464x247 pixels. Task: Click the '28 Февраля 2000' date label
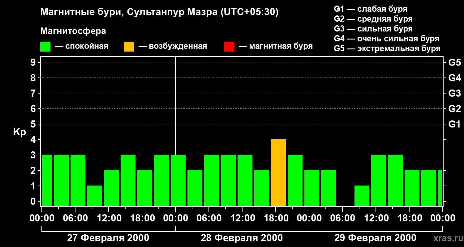tap(242, 238)
